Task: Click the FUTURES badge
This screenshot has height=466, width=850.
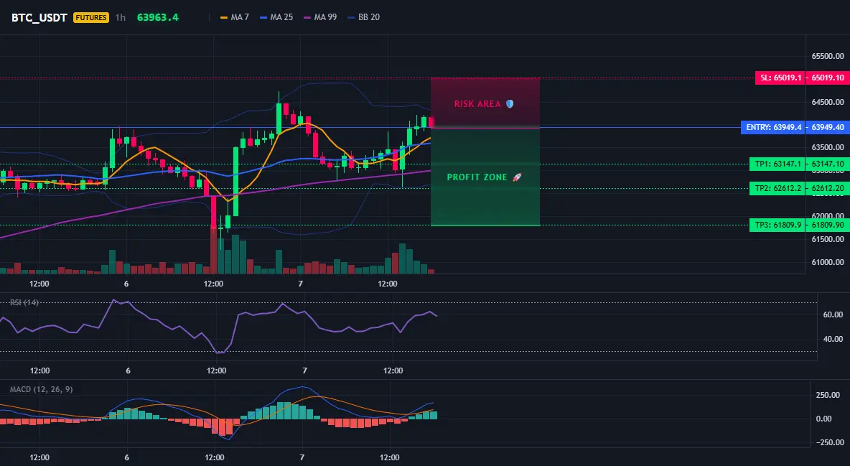Action: pos(90,17)
